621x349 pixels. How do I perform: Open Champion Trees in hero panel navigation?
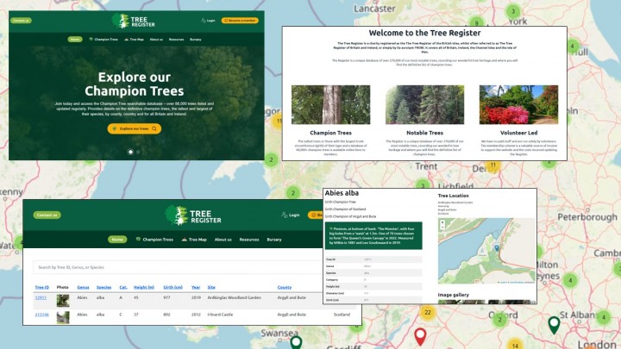[103, 39]
